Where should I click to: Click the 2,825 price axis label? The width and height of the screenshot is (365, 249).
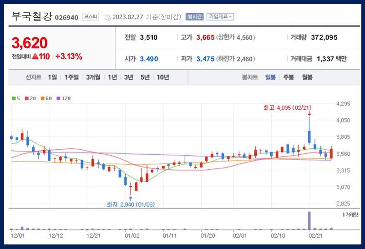pyautogui.click(x=343, y=203)
